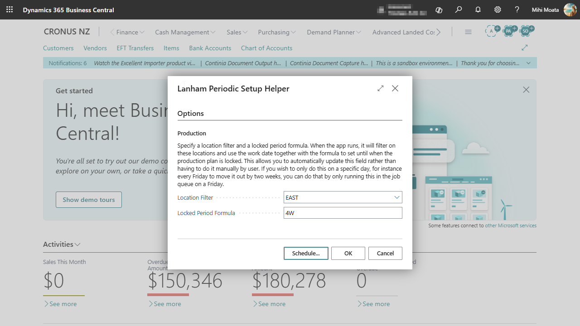The height and width of the screenshot is (326, 580).
Task: Open the Vendors link
Action: point(95,48)
